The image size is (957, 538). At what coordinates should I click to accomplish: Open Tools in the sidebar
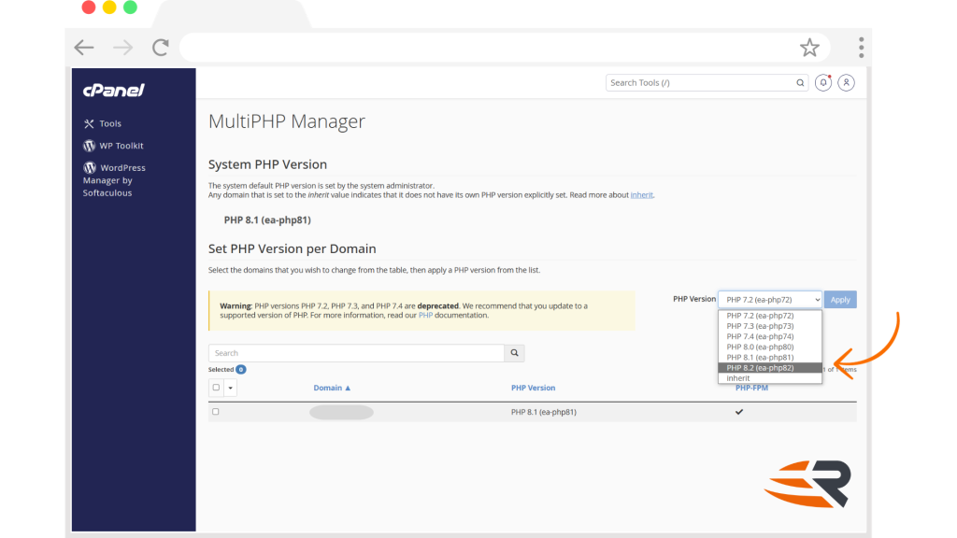(103, 123)
